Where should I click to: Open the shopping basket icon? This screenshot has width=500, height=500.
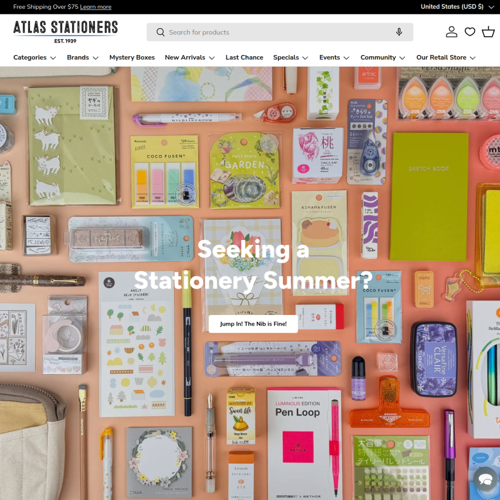coord(488,32)
